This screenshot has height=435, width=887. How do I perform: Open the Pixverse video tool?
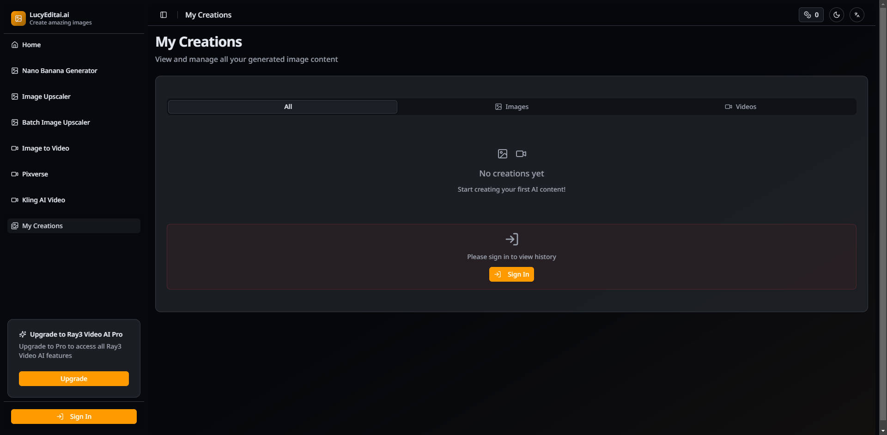click(35, 174)
